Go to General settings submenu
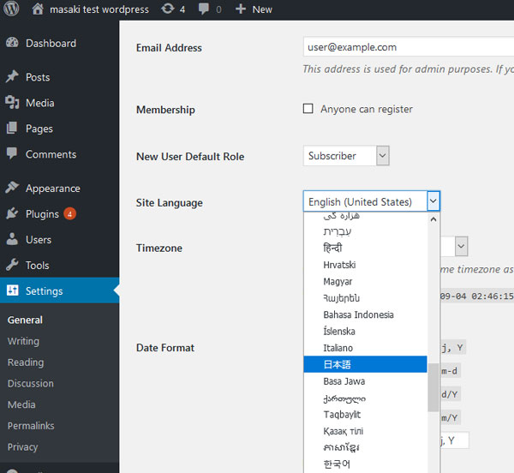This screenshot has width=514, height=473. coord(25,320)
